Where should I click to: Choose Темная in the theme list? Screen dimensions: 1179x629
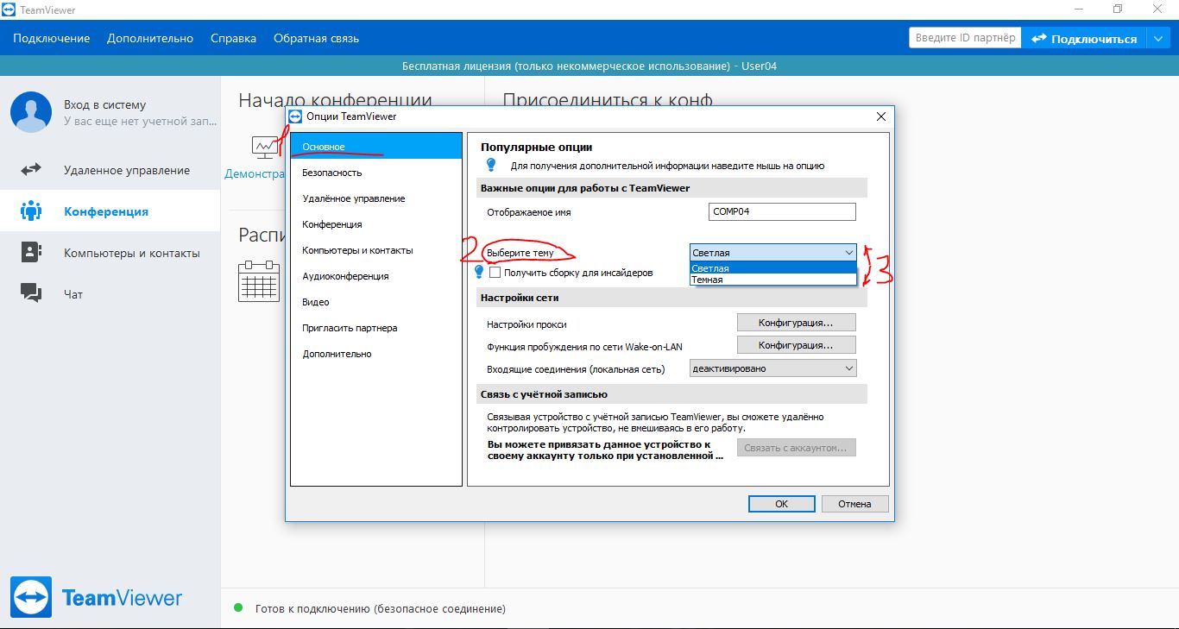pyautogui.click(x=773, y=280)
